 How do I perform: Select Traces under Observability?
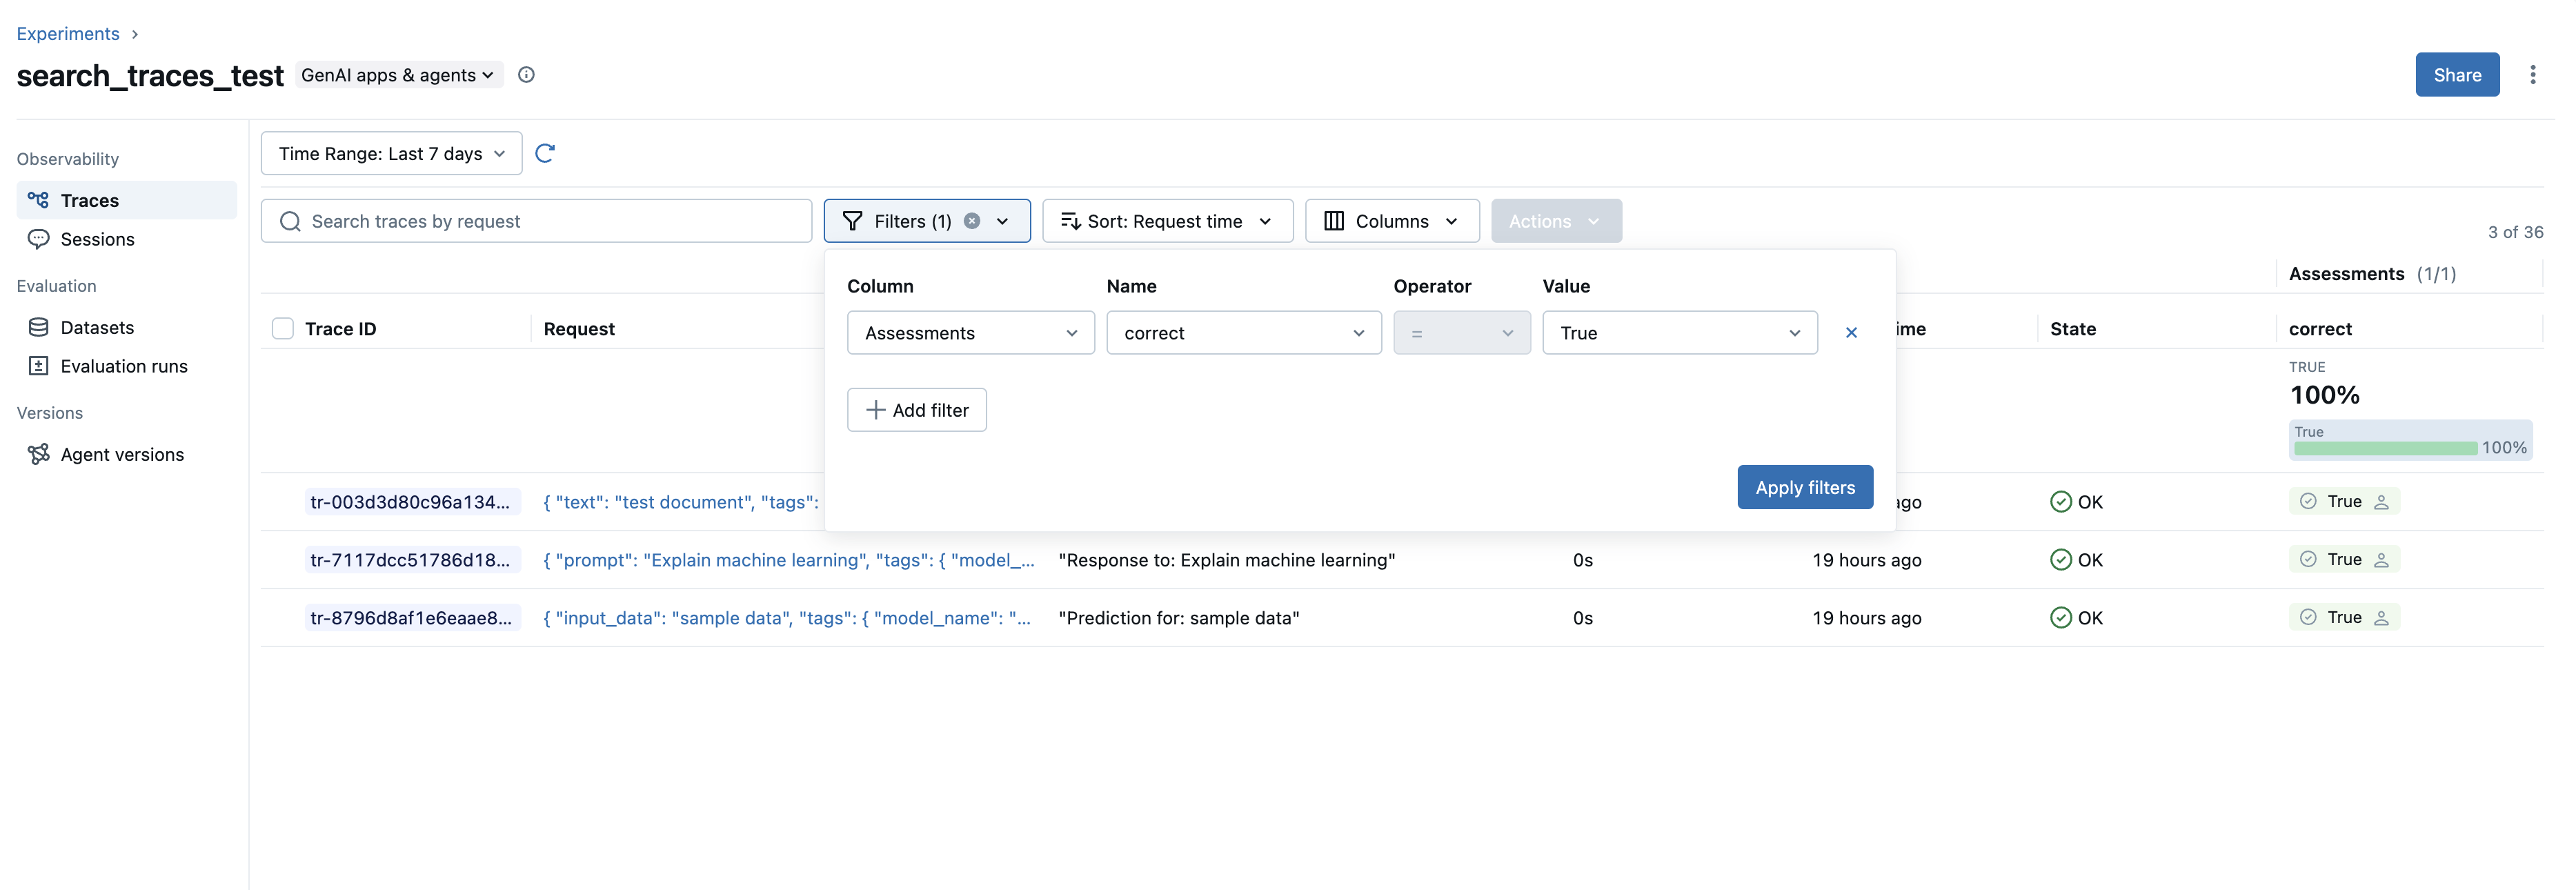click(92, 199)
